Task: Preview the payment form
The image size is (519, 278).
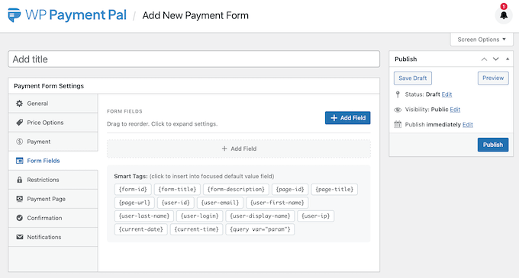Action: point(493,78)
